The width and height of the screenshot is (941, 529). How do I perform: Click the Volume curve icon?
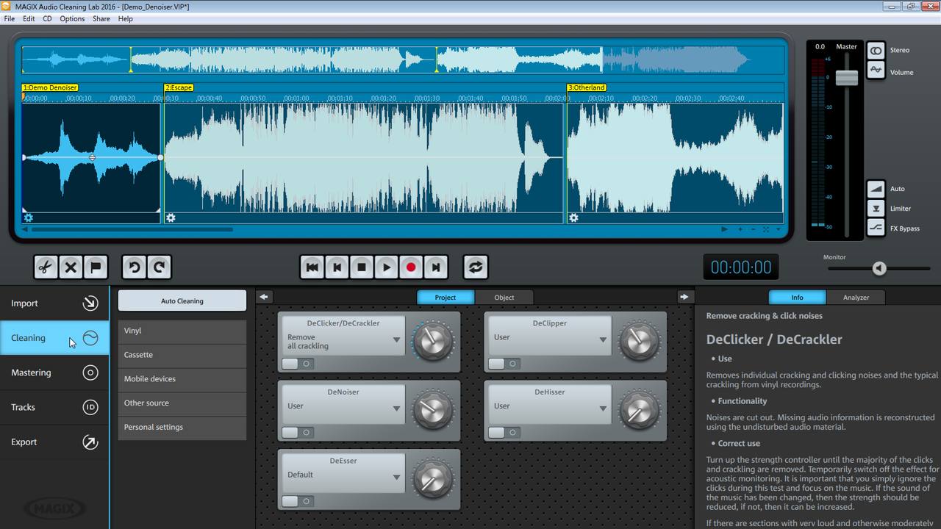(876, 71)
